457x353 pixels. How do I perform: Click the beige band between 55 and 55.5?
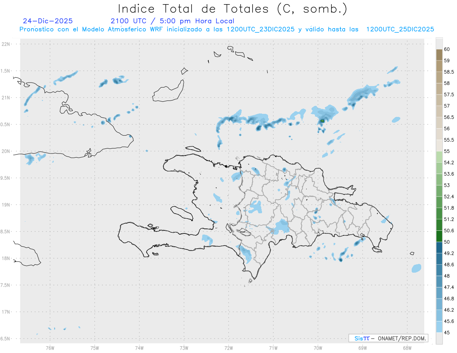coord(439,145)
